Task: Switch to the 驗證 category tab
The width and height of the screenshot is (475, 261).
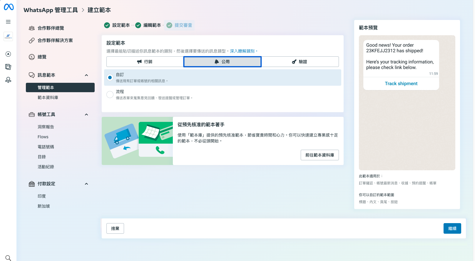Action: 300,62
